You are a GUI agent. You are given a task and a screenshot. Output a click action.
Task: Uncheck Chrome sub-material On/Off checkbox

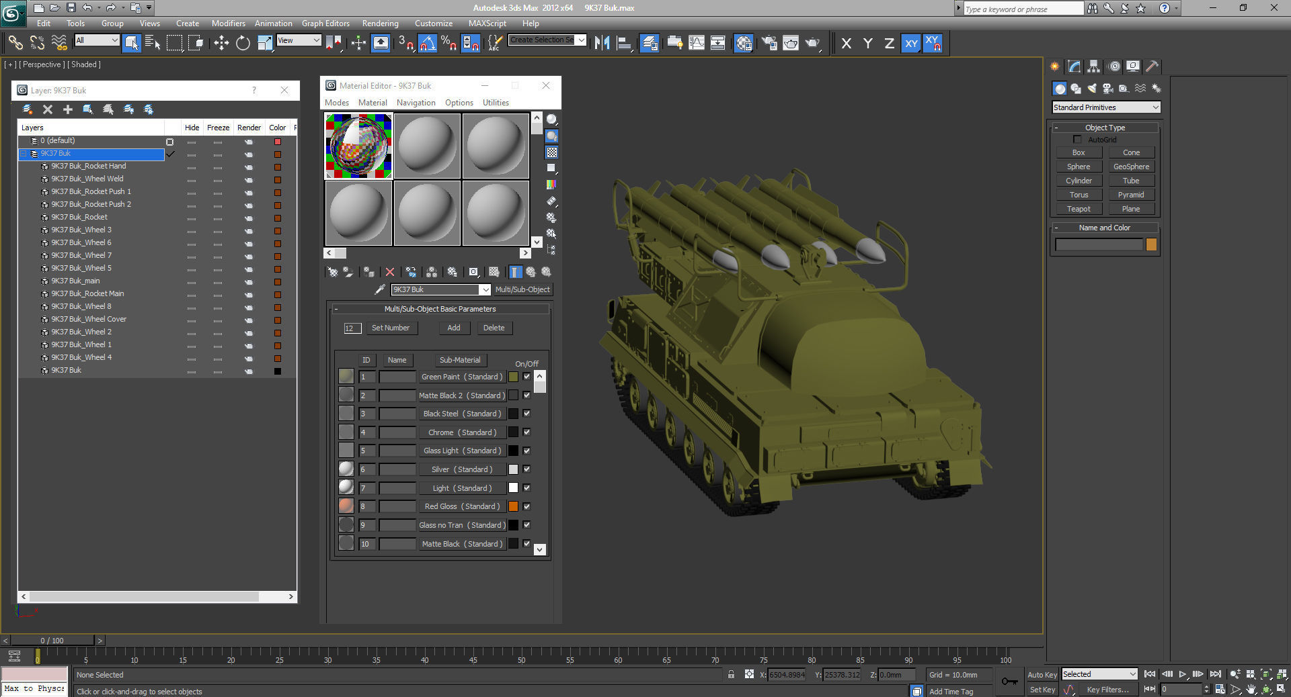[x=526, y=432]
